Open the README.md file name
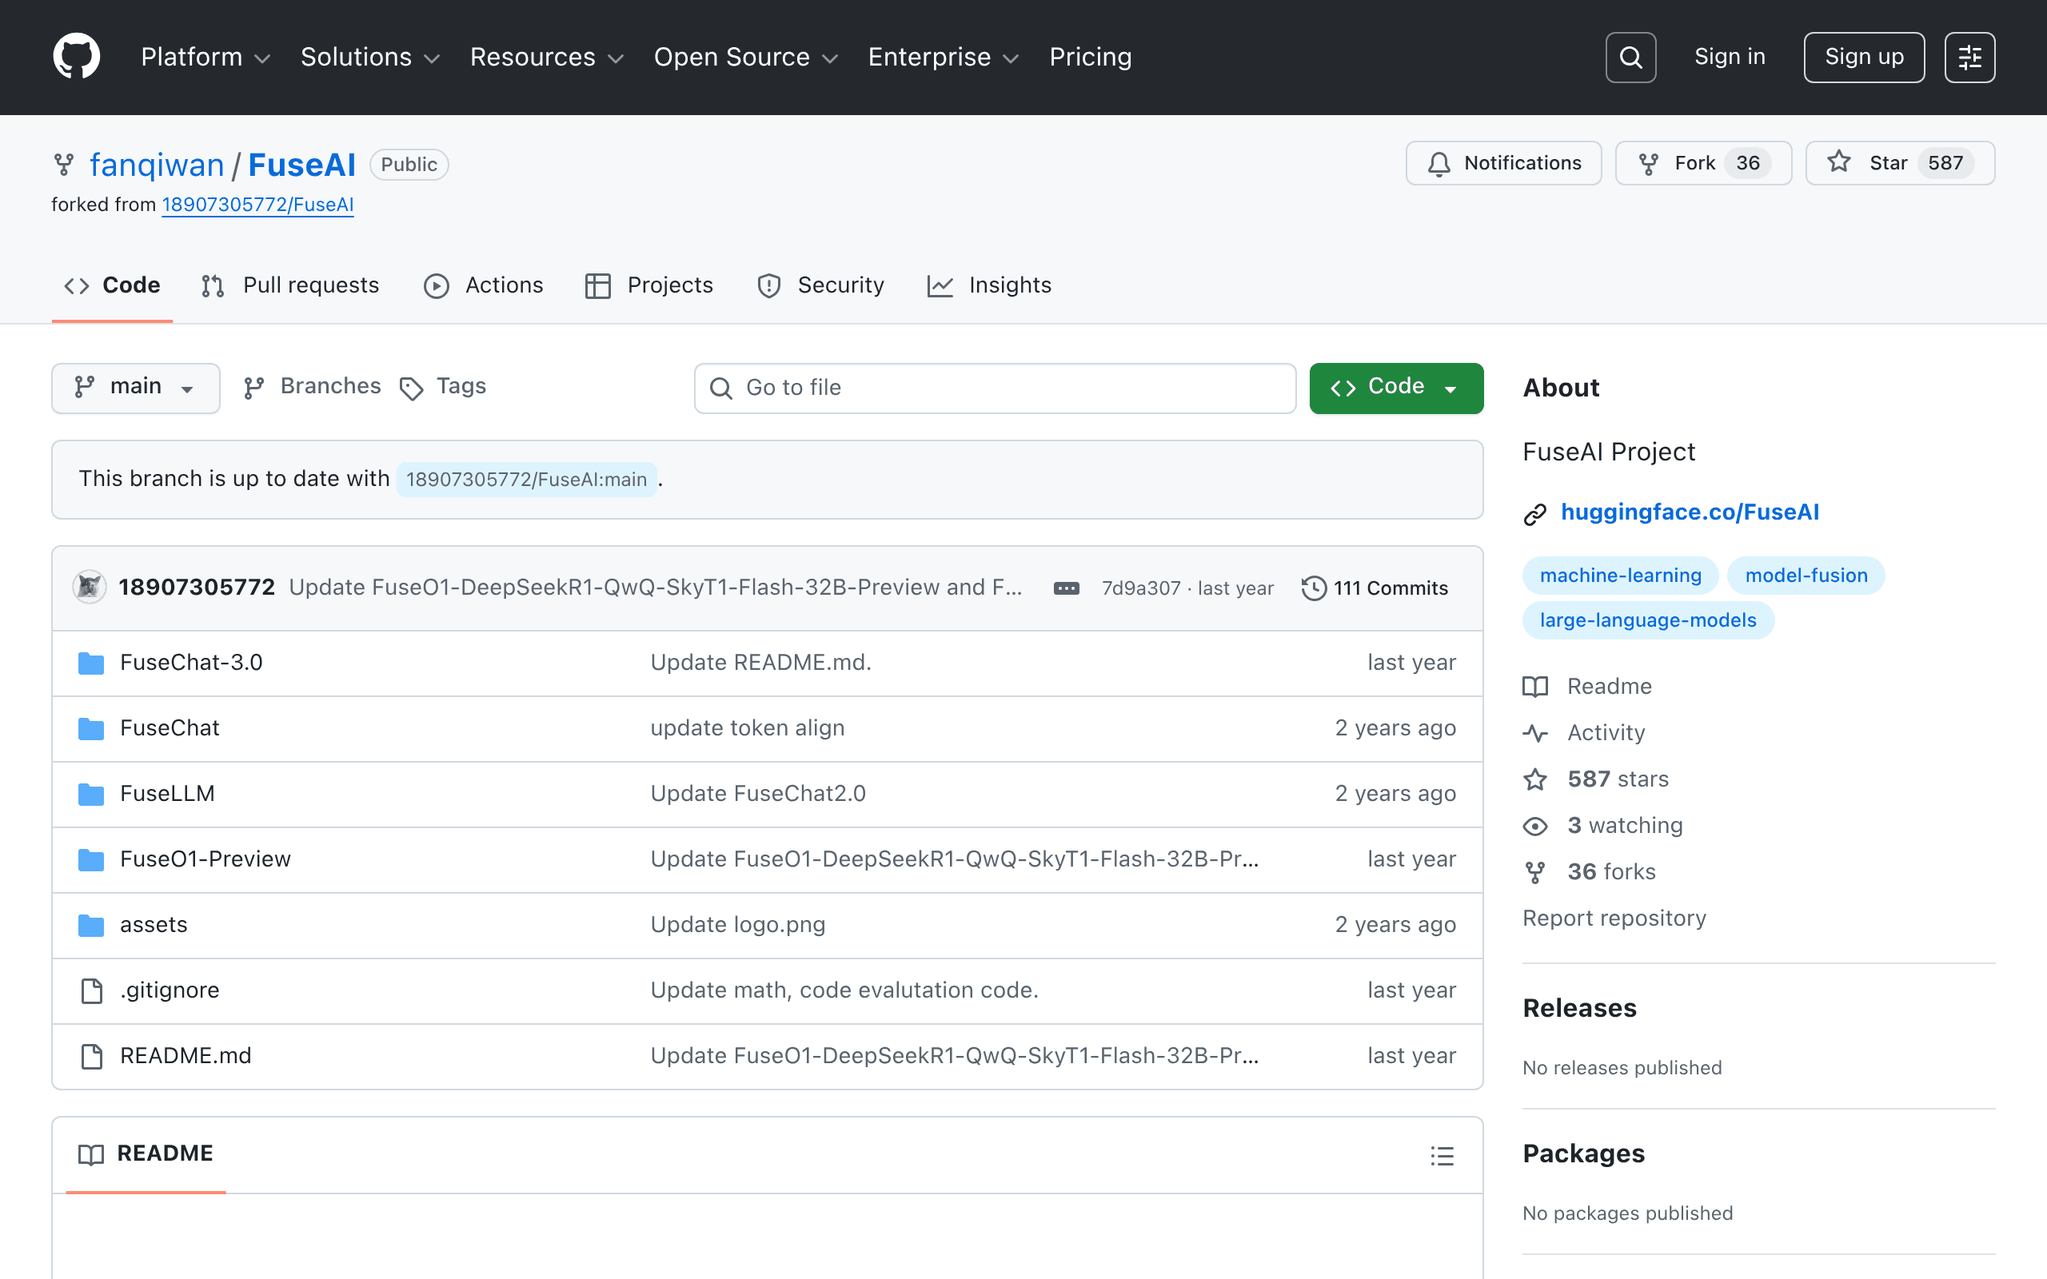This screenshot has width=2047, height=1279. click(186, 1057)
